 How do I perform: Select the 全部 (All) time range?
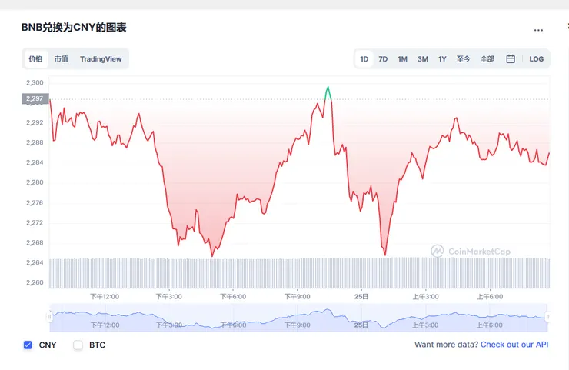(x=487, y=59)
